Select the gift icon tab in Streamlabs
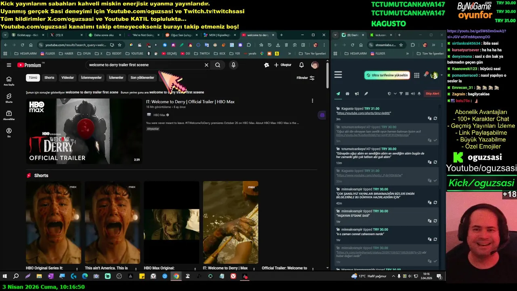The width and height of the screenshot is (517, 291). click(x=347, y=94)
